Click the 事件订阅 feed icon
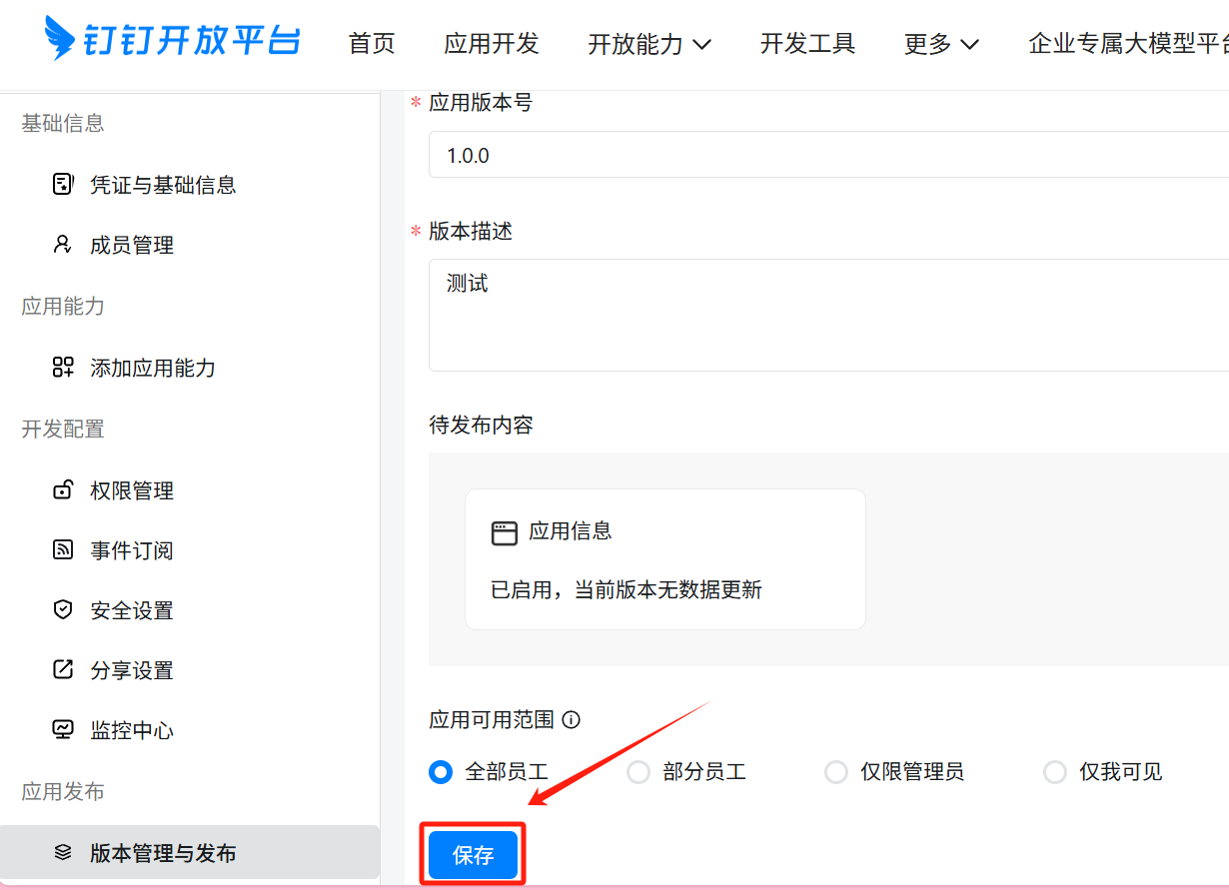The height and width of the screenshot is (890, 1229). (63, 550)
